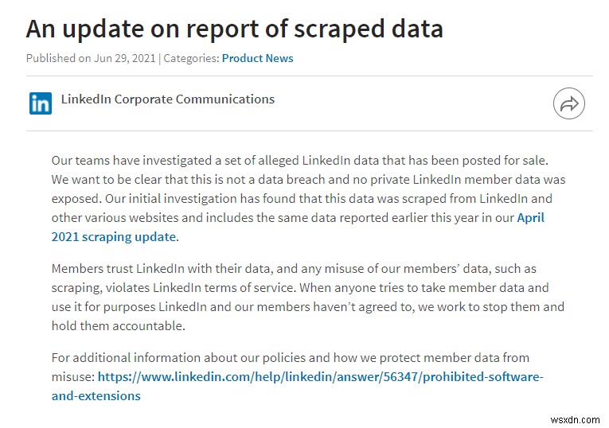Click the LinkedIn logo icon
Image resolution: width=609 pixels, height=428 pixels.
coord(41,103)
